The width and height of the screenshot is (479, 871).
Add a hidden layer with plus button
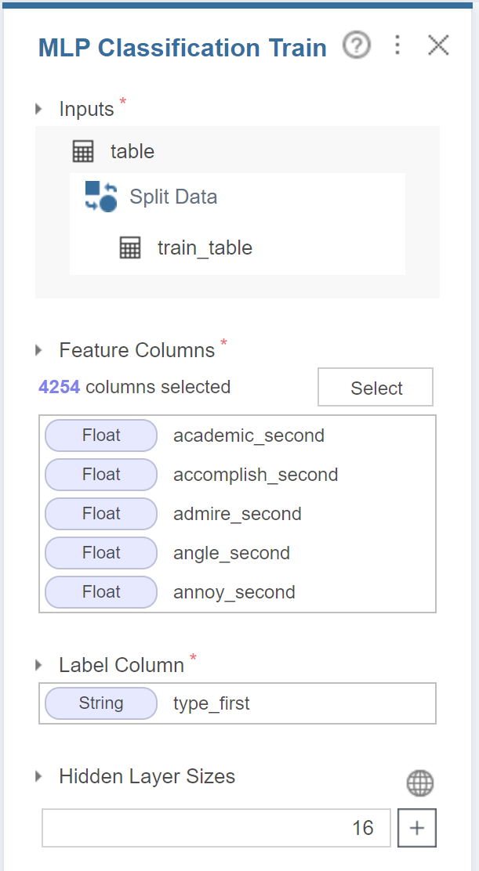pyautogui.click(x=417, y=829)
